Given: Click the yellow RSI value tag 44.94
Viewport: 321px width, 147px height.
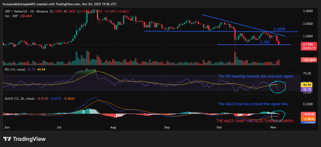Looking at the screenshot, I should [308, 84].
